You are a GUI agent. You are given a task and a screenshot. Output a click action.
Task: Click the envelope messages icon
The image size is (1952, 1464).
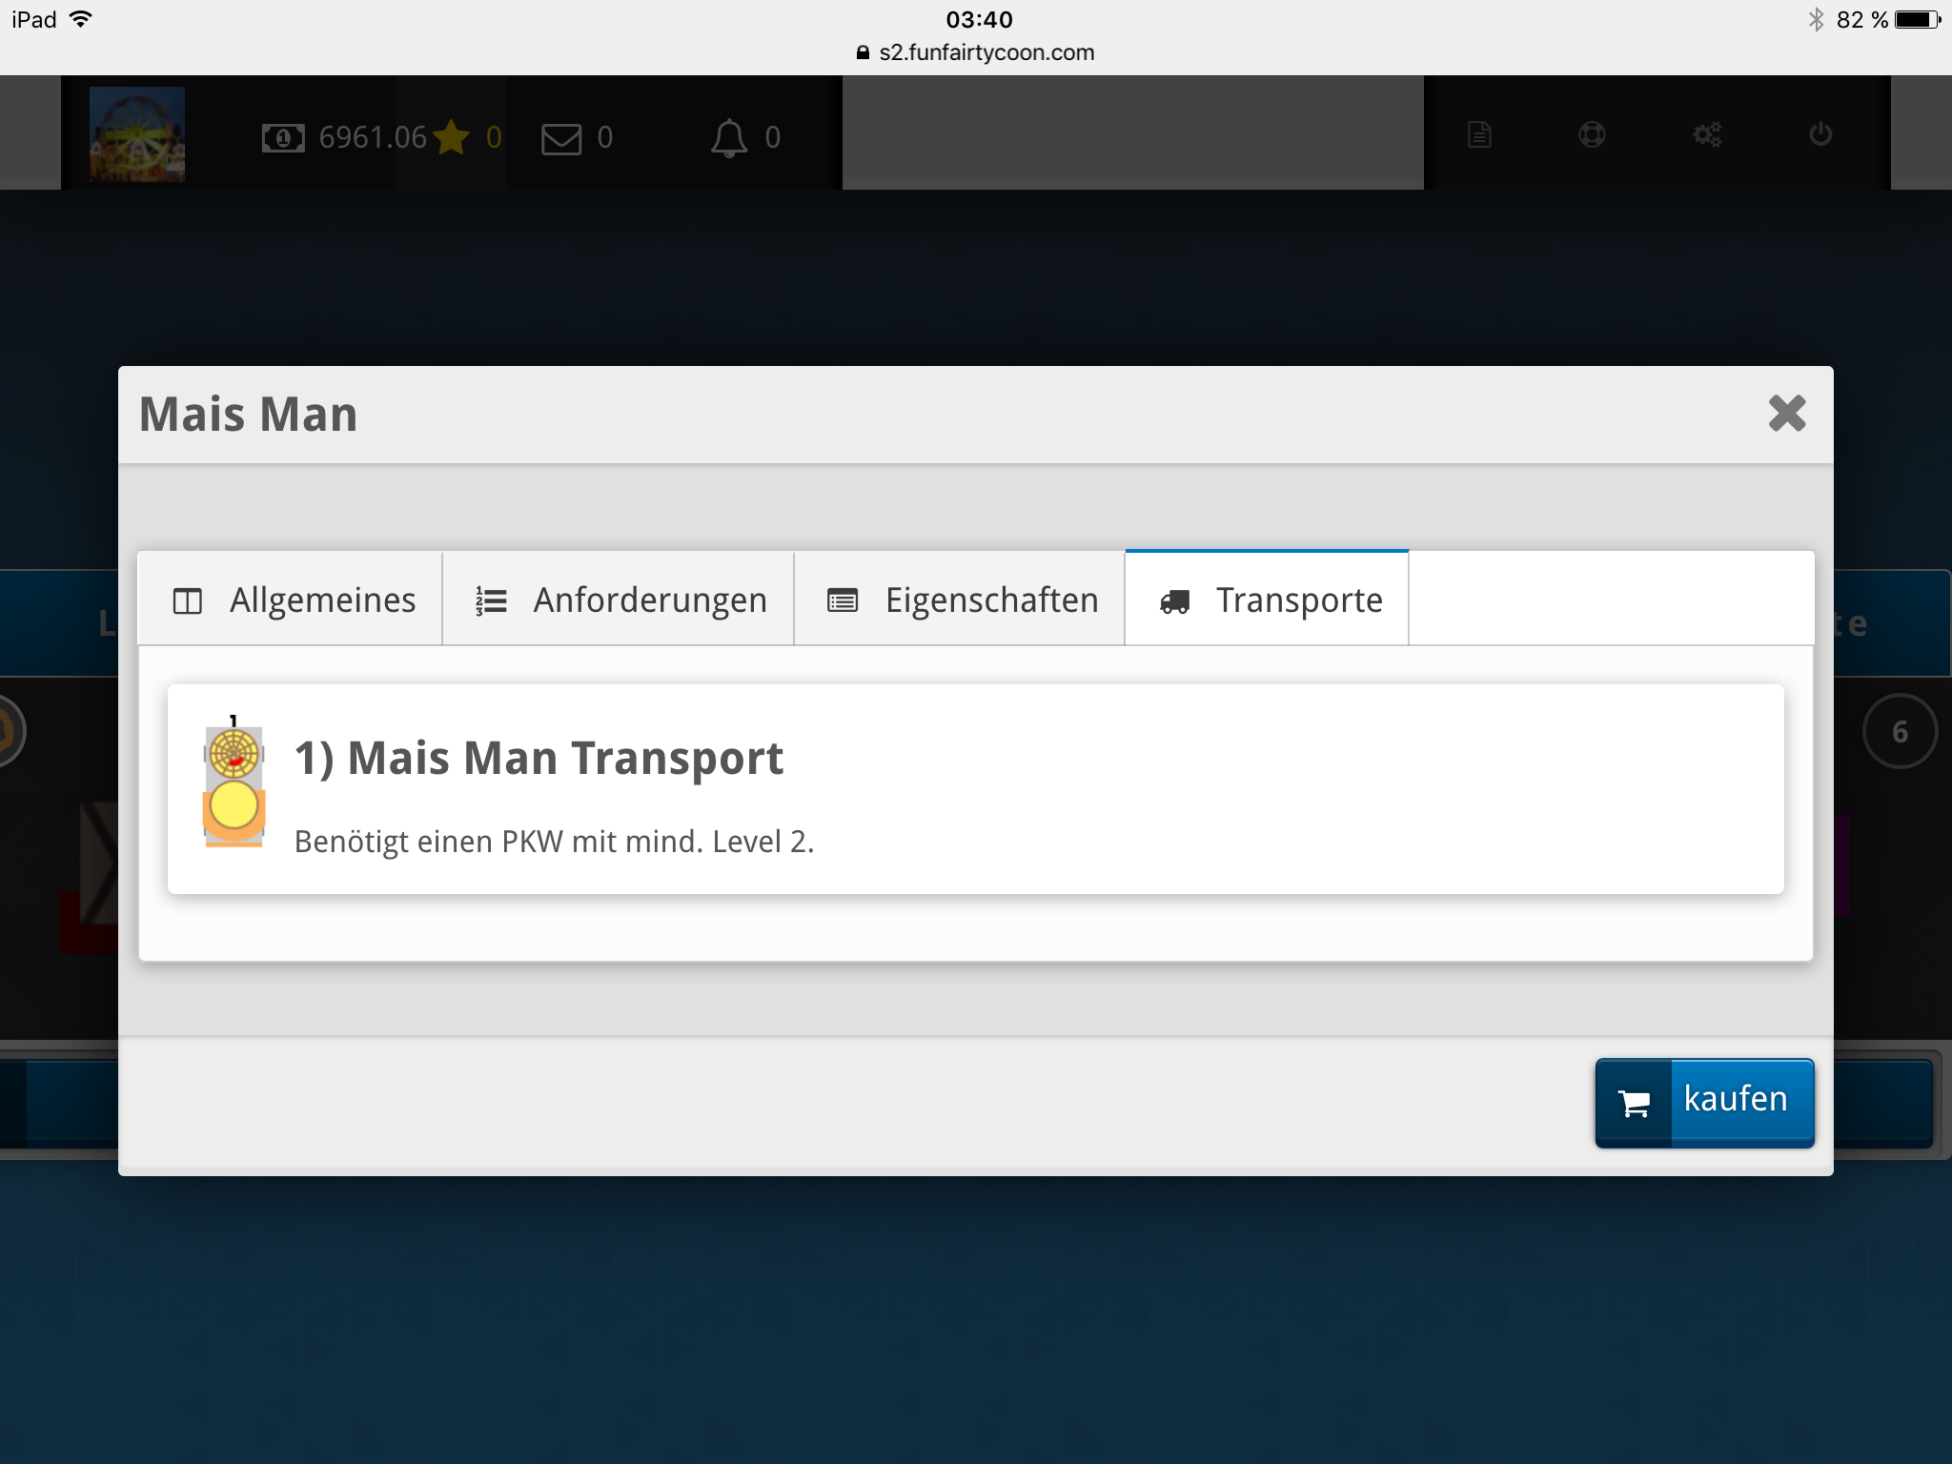pyautogui.click(x=560, y=138)
